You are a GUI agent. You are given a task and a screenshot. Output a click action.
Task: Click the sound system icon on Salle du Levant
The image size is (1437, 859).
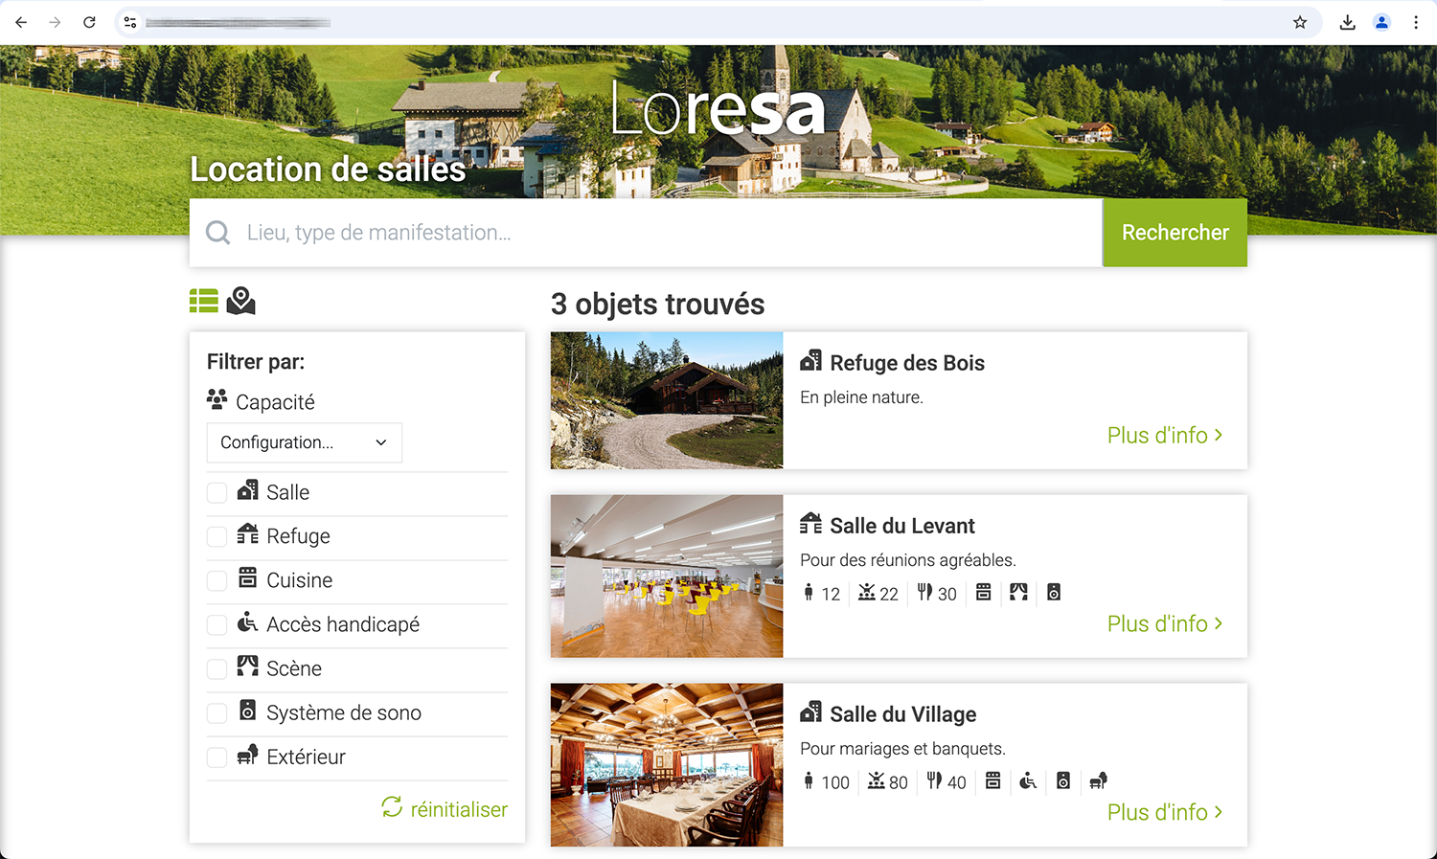pyautogui.click(x=1054, y=593)
